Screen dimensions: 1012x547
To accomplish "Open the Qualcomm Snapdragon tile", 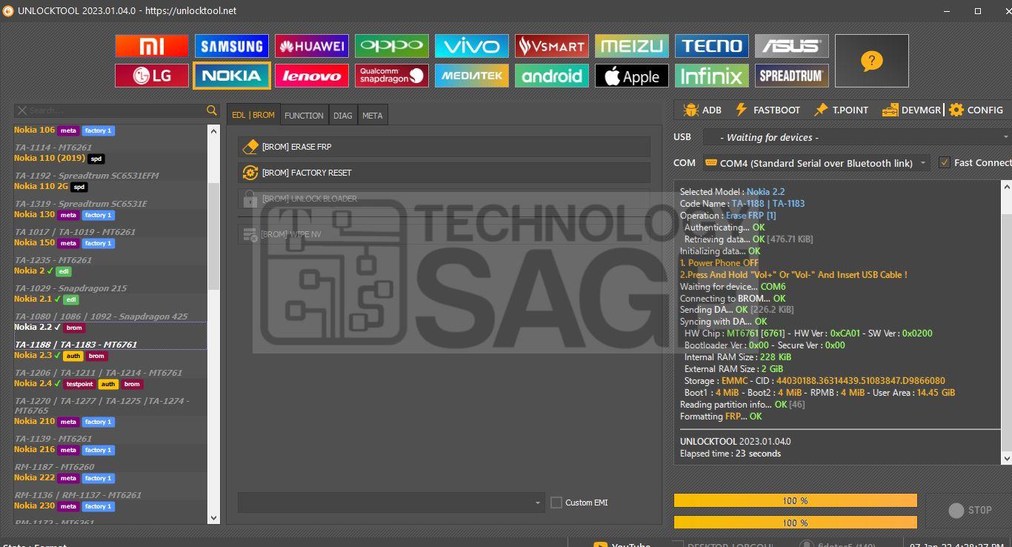I will (392, 76).
